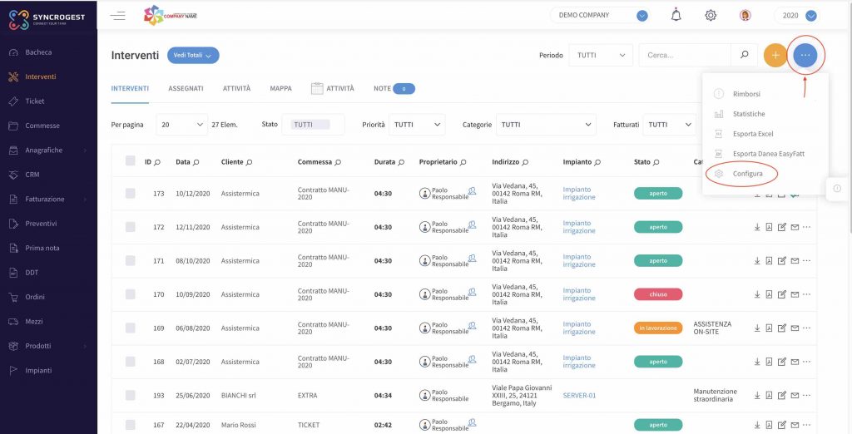The image size is (852, 434).
Task: Tick the checkbox for BIANCHI srl row
Action: pyautogui.click(x=131, y=396)
